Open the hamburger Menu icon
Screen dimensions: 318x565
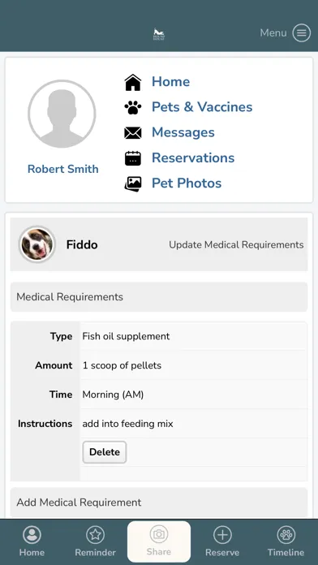301,33
